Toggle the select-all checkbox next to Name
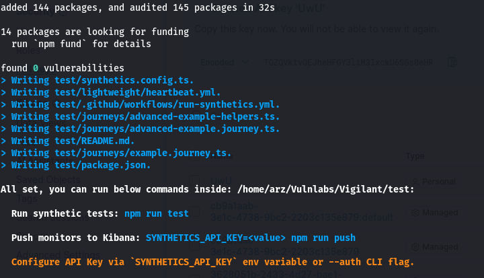This screenshot has width=484, height=278. tap(194, 156)
